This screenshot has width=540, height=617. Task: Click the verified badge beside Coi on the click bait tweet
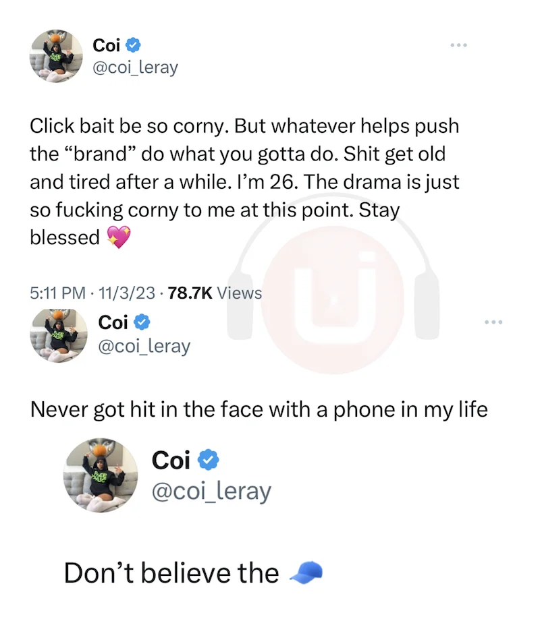click(133, 45)
